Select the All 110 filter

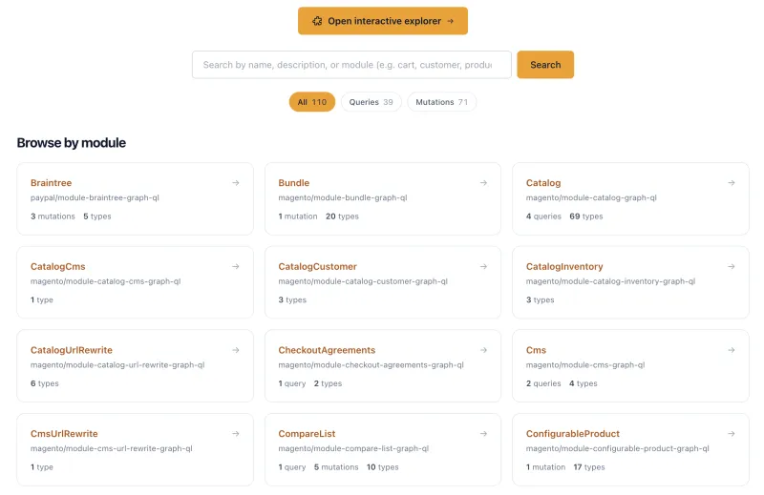point(312,102)
